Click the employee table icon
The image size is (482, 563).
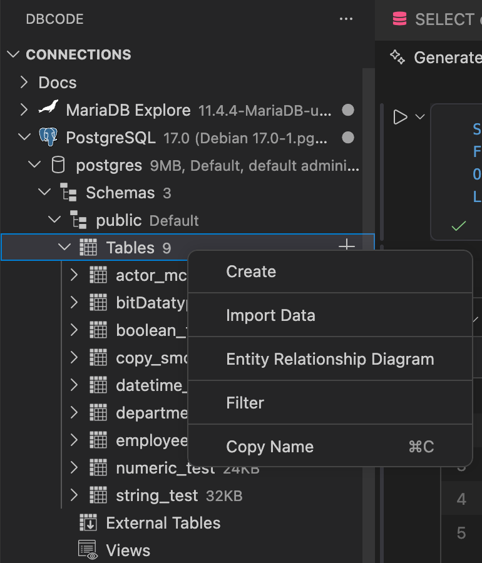click(x=98, y=440)
